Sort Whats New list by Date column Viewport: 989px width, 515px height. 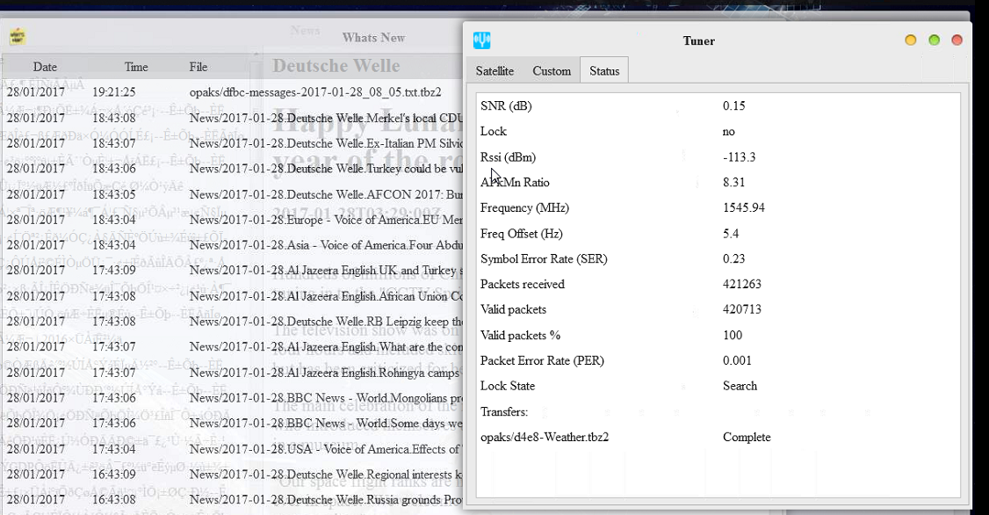[x=45, y=67]
